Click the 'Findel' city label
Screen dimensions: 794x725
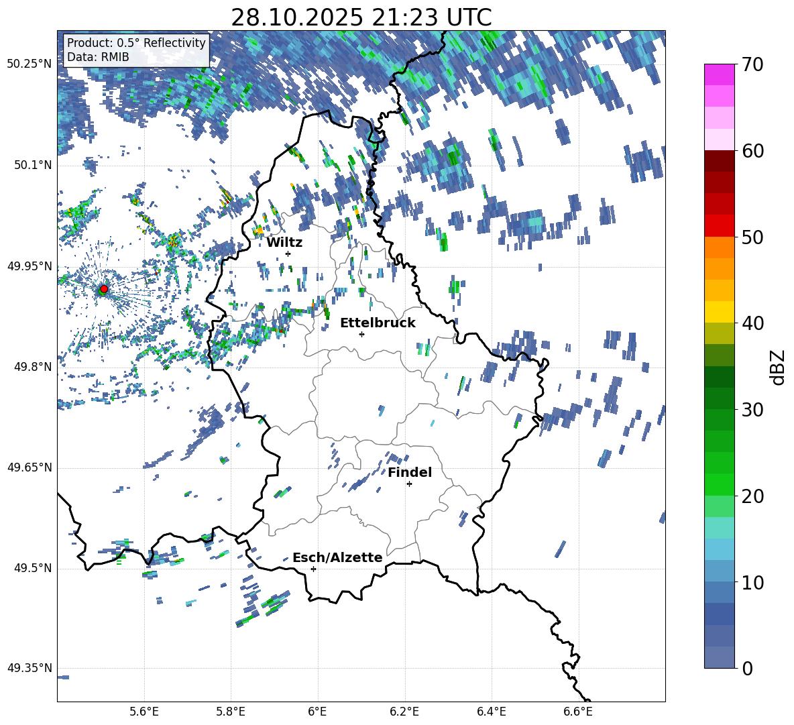[410, 472]
